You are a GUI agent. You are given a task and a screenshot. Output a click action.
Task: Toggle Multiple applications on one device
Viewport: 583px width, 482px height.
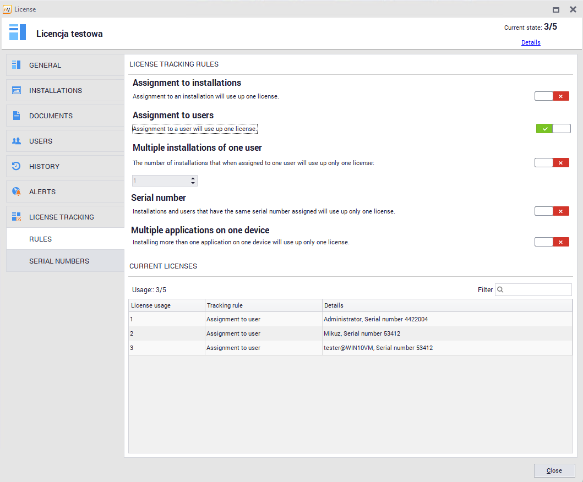tap(552, 242)
